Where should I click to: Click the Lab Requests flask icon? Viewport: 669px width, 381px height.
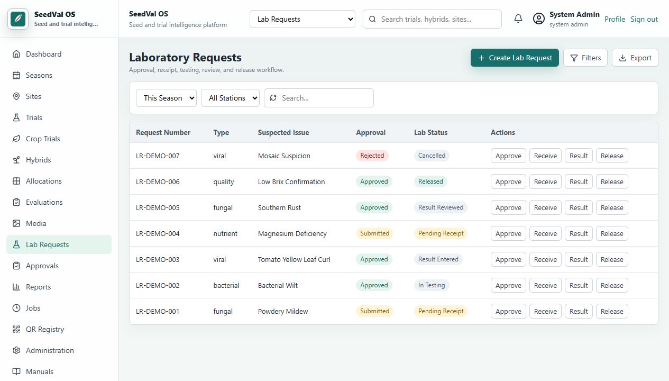pyautogui.click(x=16, y=244)
